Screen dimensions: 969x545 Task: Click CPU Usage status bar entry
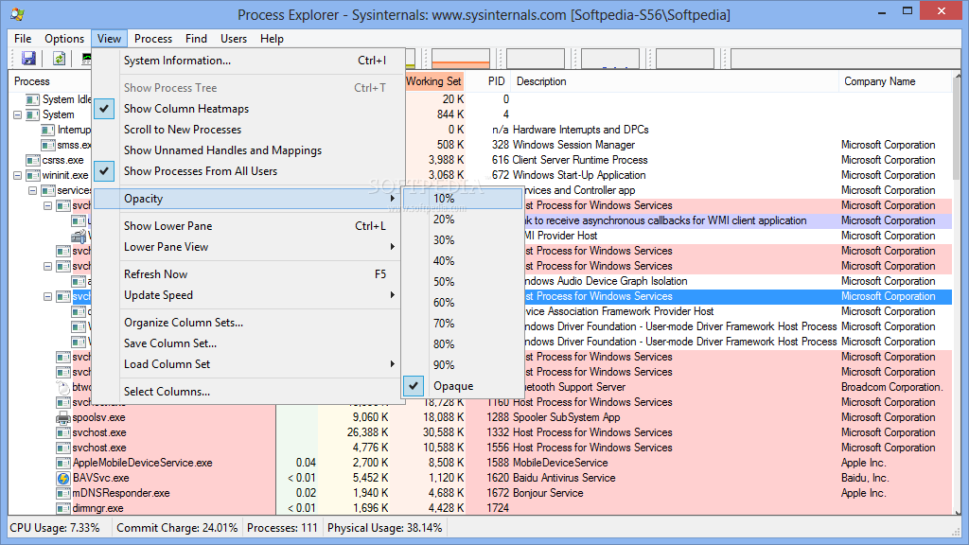(x=55, y=528)
